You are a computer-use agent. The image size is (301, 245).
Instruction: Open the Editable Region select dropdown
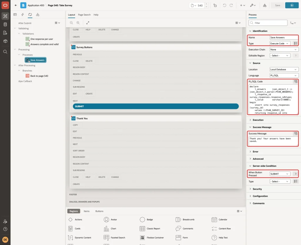pos(280,56)
